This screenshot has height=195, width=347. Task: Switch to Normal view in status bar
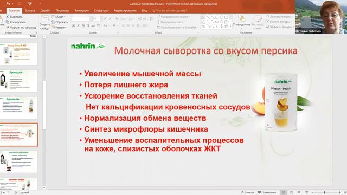coord(283,192)
